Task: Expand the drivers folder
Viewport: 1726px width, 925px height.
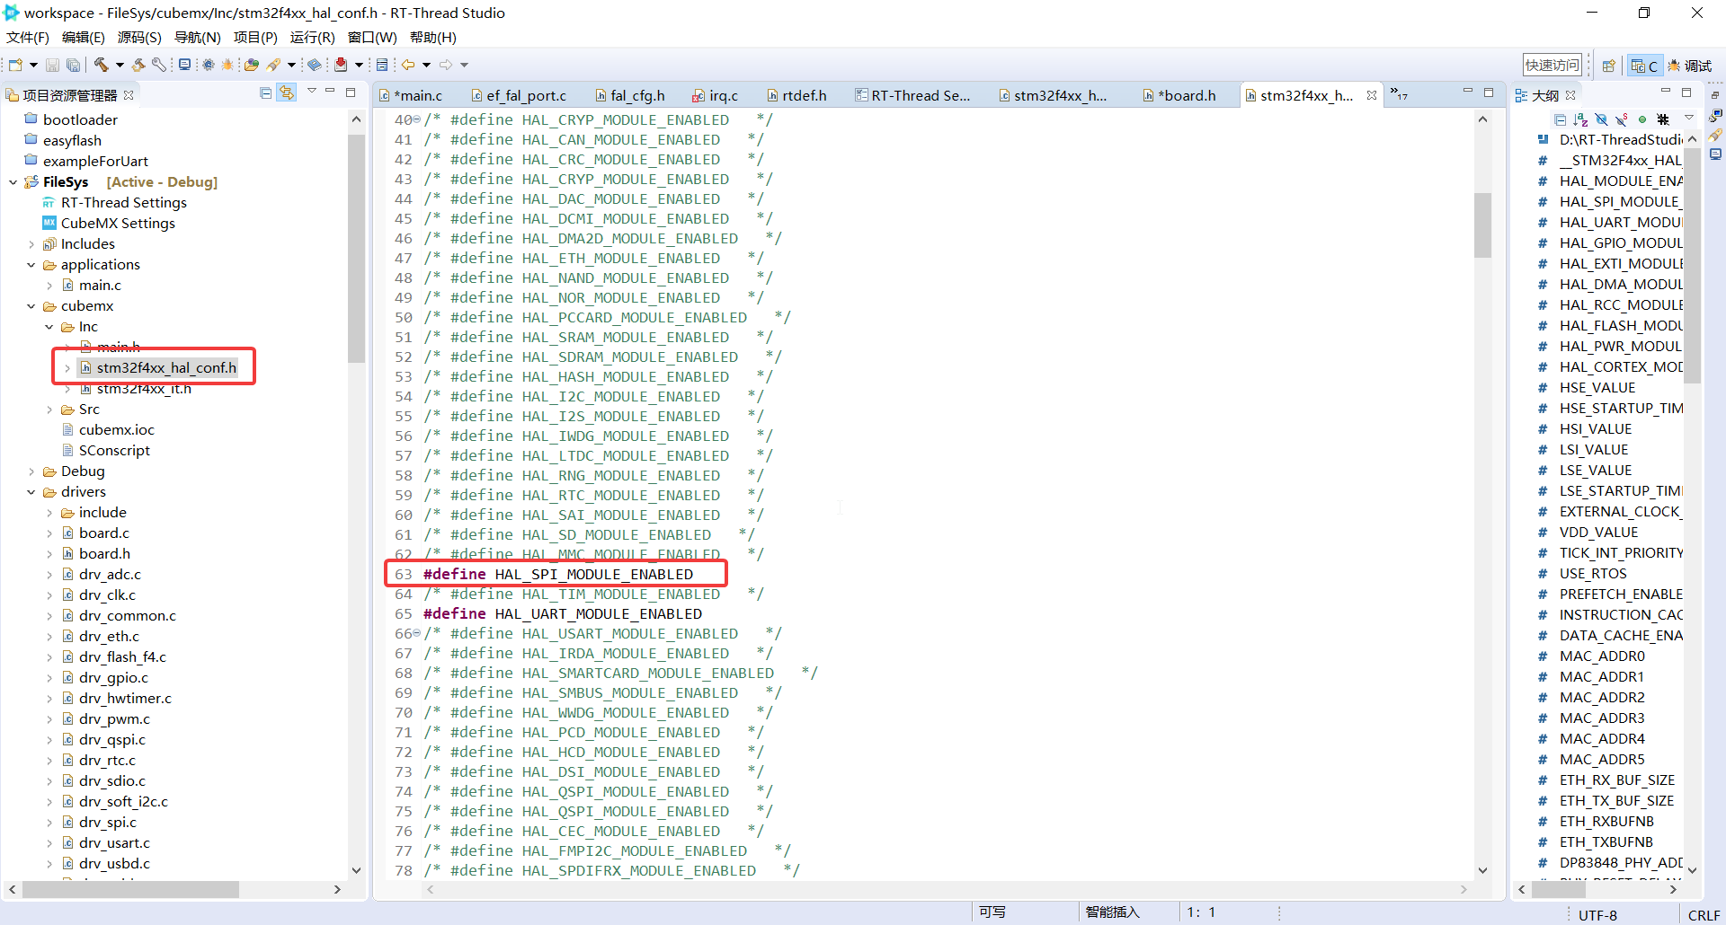Action: [x=31, y=491]
